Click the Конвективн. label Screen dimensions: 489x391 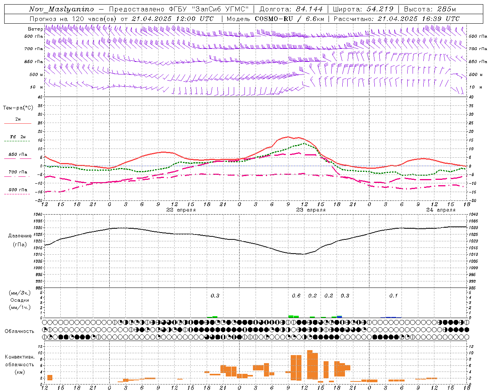pos(20,357)
